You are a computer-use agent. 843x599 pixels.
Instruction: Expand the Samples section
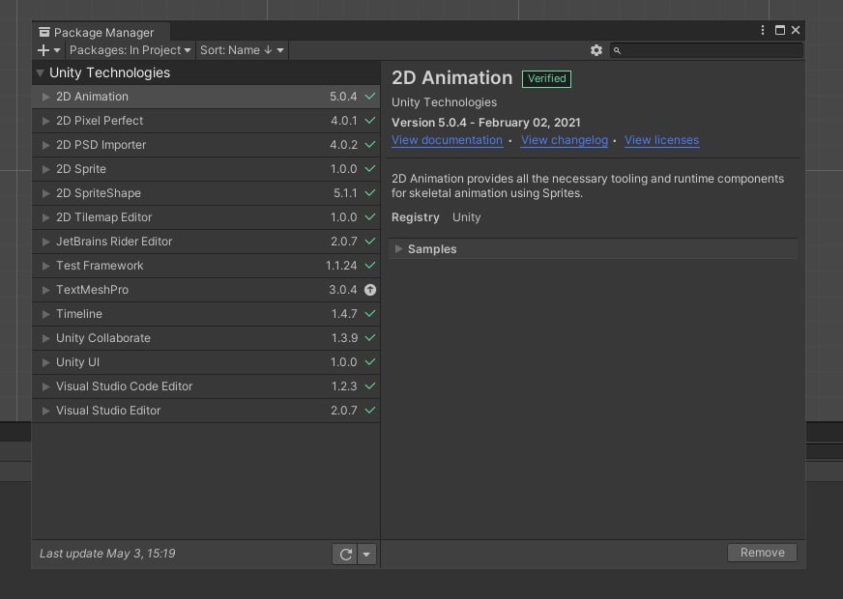pyautogui.click(x=399, y=249)
